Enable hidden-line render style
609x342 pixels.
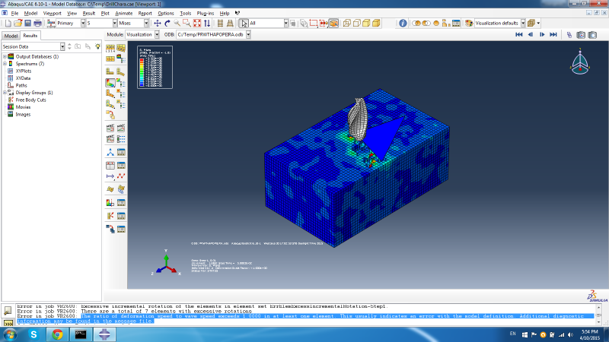coord(356,24)
